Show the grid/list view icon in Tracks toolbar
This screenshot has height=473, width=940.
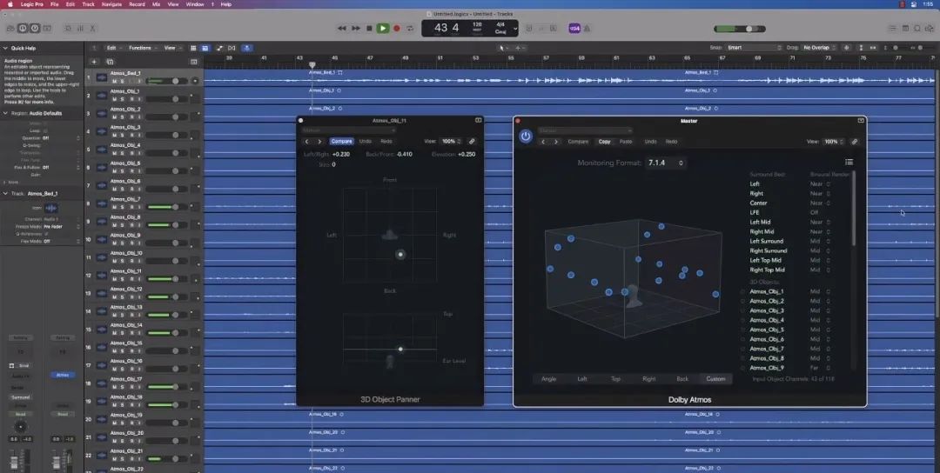[x=193, y=48]
